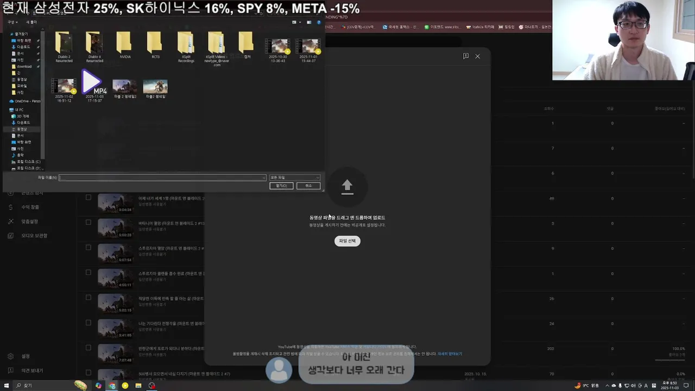Click the 취소 button in file dialog
Viewport: 695px width, 391px height.
(308, 186)
